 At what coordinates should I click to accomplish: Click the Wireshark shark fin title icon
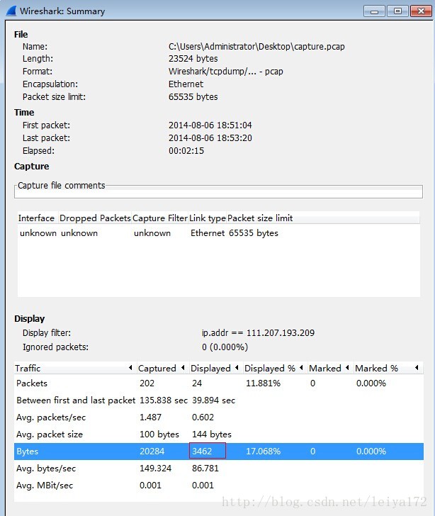pos(11,11)
